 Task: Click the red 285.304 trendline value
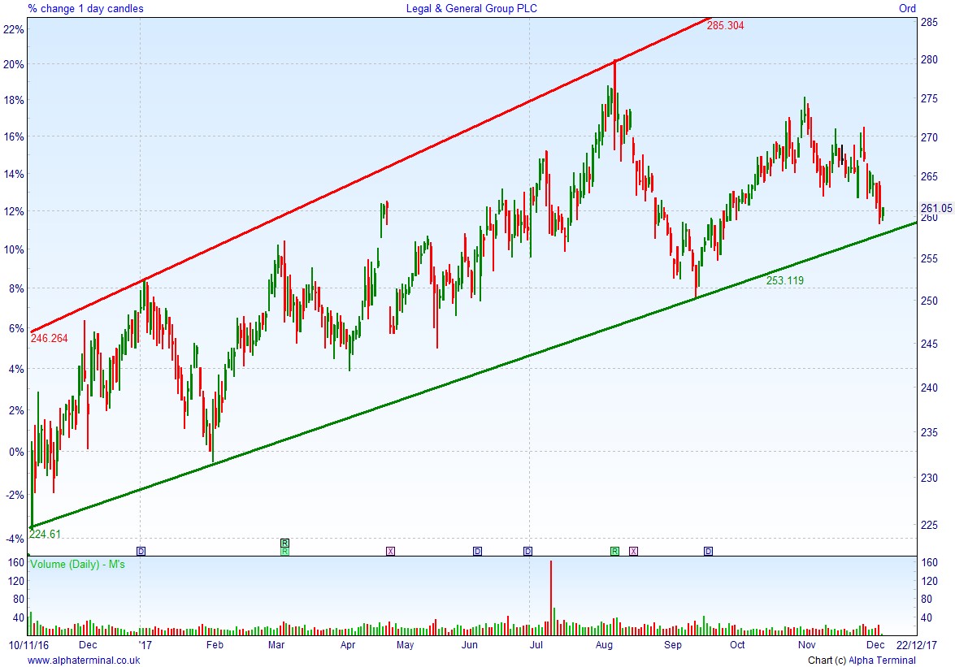pyautogui.click(x=725, y=25)
